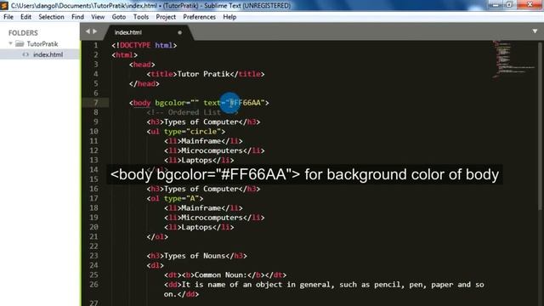Open the Tools menu
The width and height of the screenshot is (544, 306).
(x=141, y=17)
